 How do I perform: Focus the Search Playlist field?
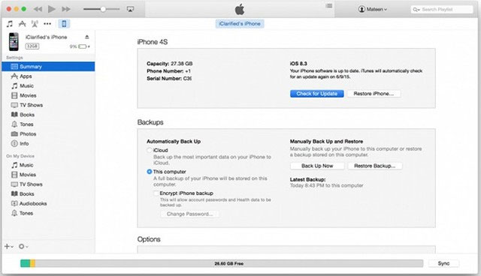pos(442,10)
